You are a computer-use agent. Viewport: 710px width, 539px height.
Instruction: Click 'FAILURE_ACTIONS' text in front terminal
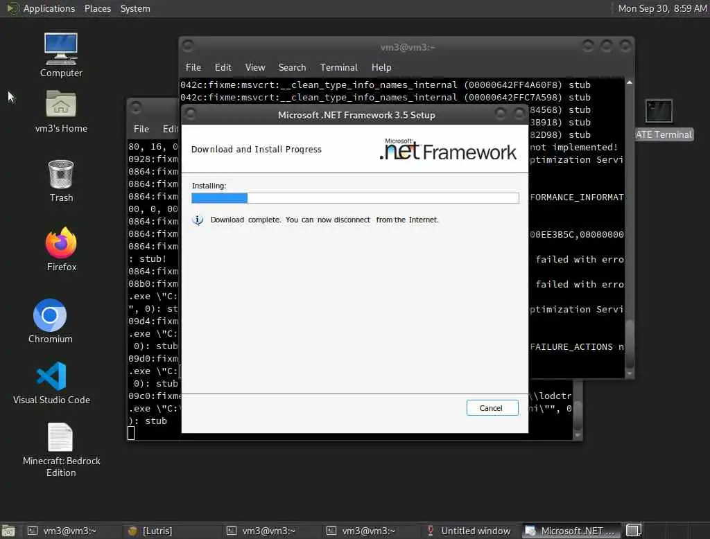pyautogui.click(x=571, y=346)
